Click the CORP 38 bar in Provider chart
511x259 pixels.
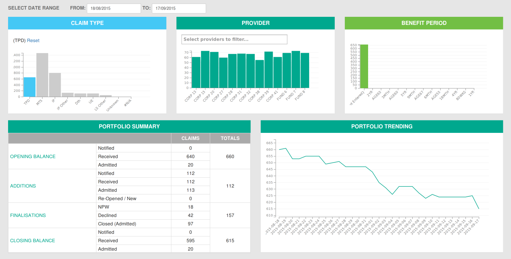coord(260,74)
